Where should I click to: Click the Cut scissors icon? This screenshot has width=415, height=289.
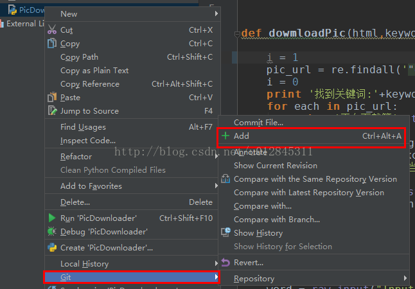pos(52,30)
